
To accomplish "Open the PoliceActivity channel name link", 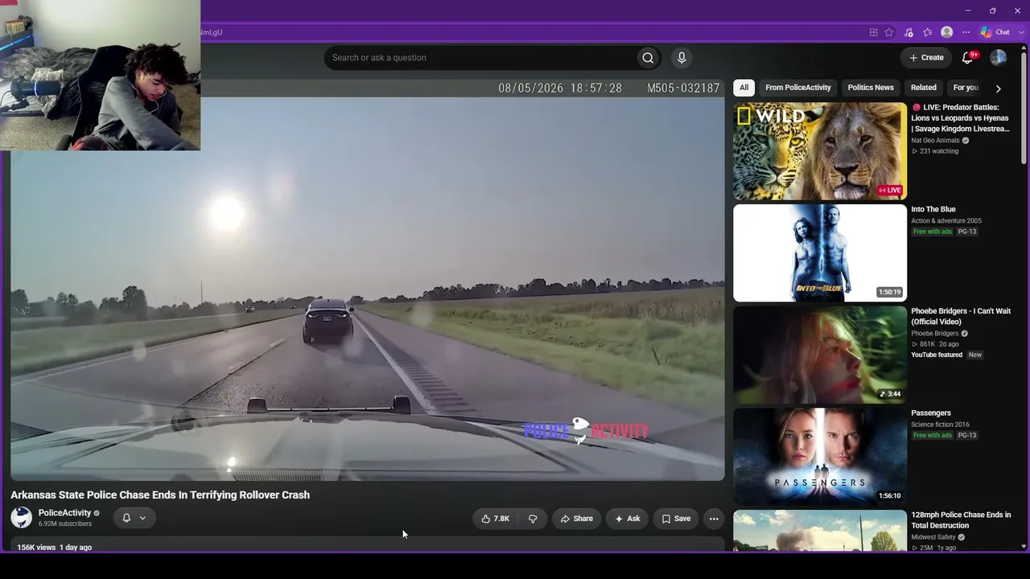I will pyautogui.click(x=64, y=513).
